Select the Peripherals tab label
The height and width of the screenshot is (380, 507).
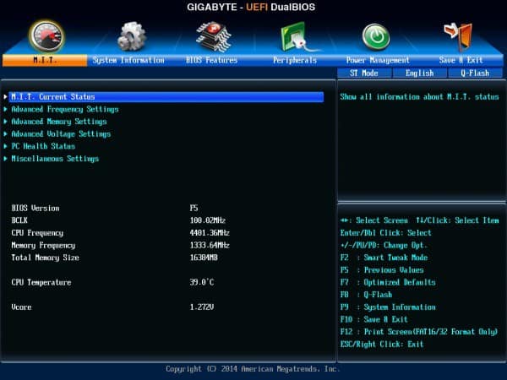point(295,61)
